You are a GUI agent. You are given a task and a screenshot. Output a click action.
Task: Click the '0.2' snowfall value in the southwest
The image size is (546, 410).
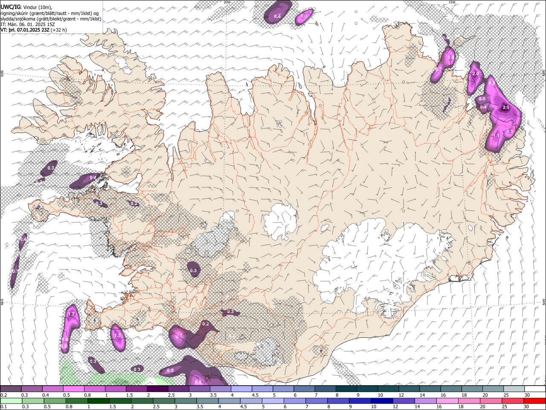point(206,324)
